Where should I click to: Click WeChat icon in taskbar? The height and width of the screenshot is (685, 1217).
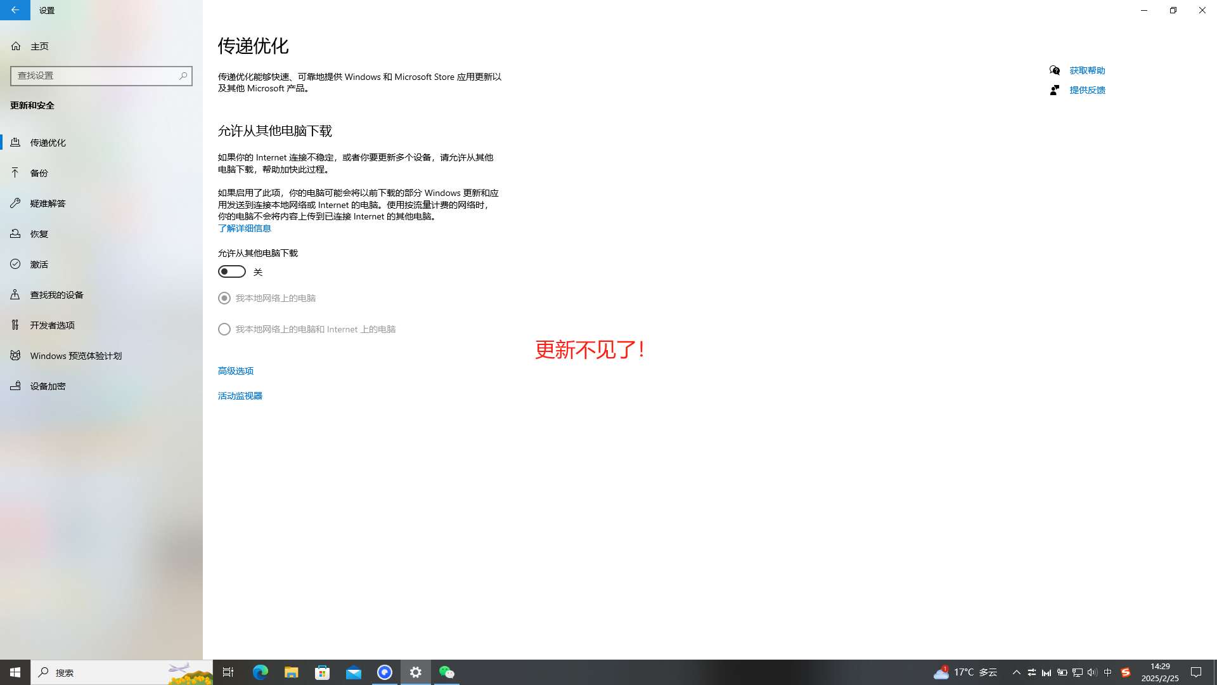(446, 672)
